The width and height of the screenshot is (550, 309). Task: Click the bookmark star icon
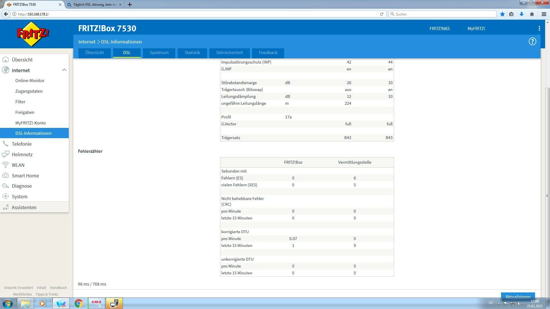(502, 14)
